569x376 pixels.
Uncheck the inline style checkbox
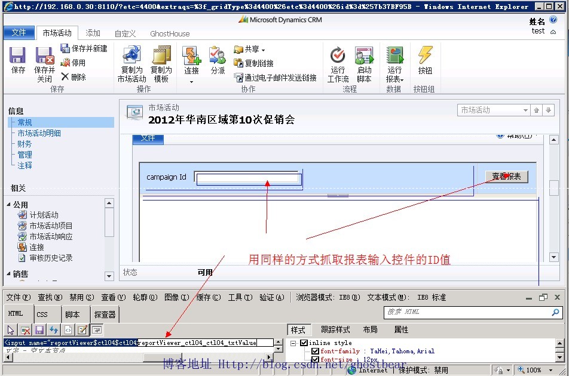point(304,343)
